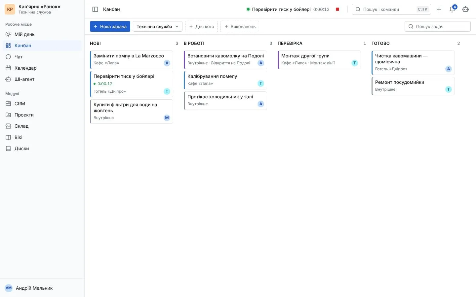Open workspace switcher «Кав'ярня «Ранок»»

coord(42,9)
